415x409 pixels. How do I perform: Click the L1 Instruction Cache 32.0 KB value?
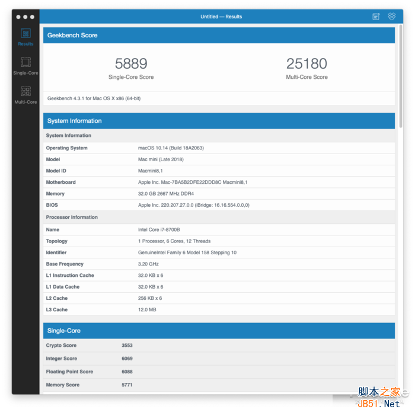coord(151,276)
